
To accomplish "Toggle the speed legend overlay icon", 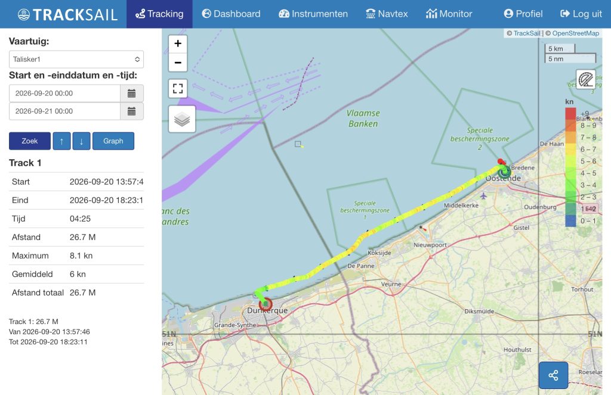I will pos(586,79).
